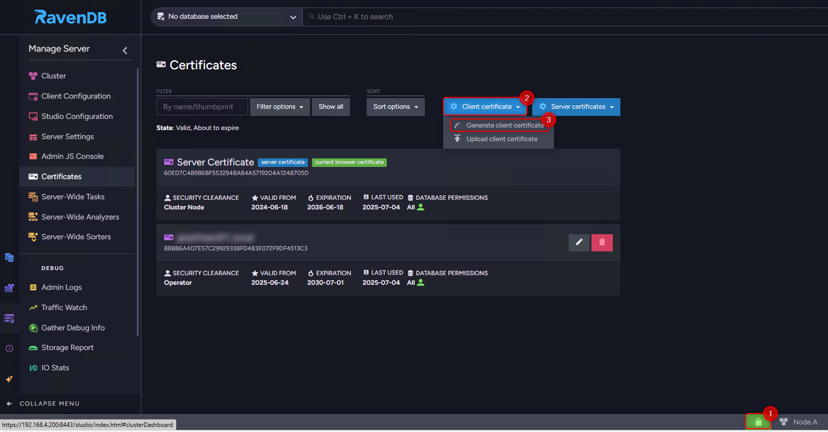Click the Admin Logs icon
Viewport: 828px width, 432px height.
[x=33, y=287]
